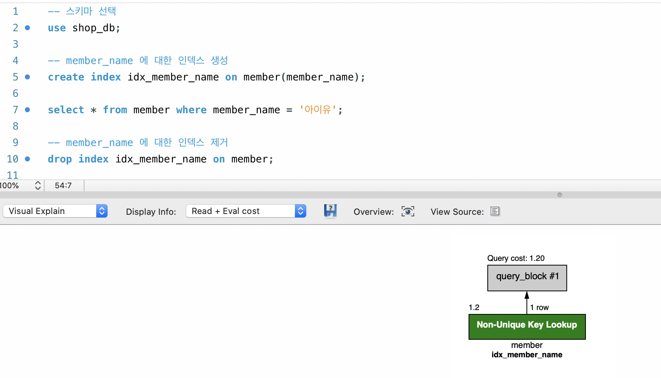Click the 'use shop_db;' statement

(84, 28)
